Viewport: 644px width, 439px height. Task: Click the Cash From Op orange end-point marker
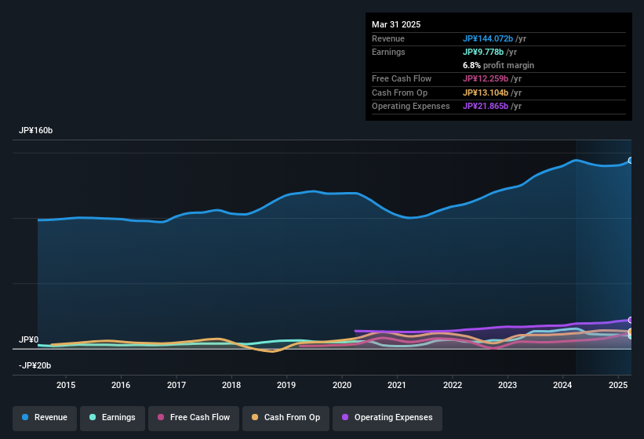click(x=631, y=332)
